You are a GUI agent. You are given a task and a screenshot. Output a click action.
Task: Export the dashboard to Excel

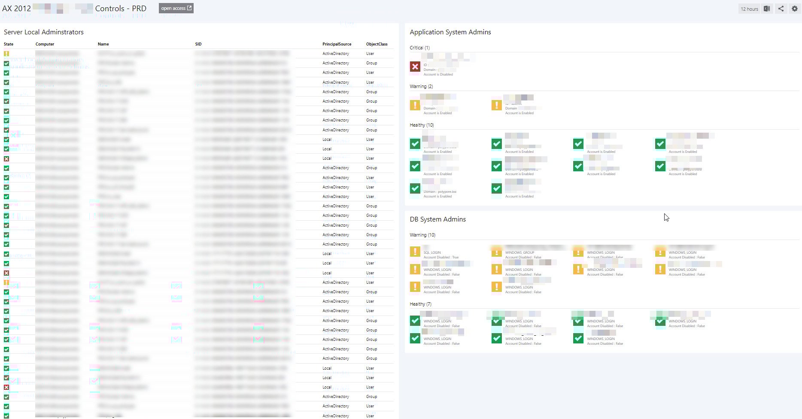767,9
